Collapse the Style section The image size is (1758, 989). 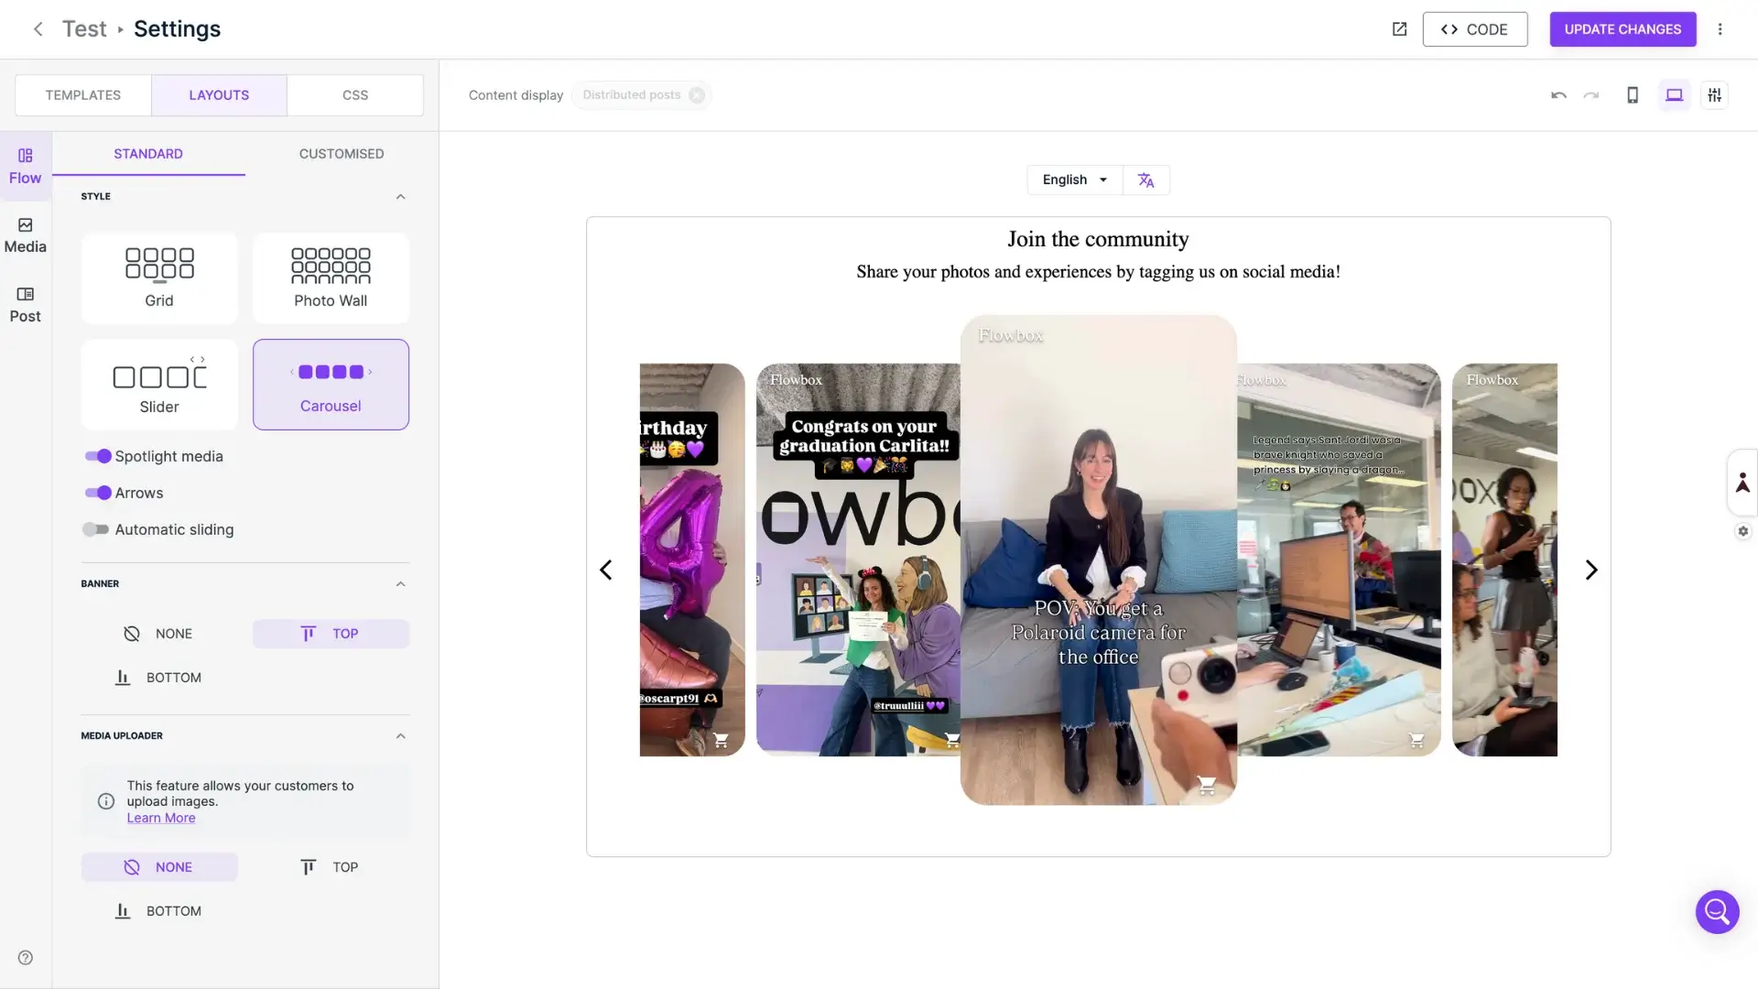click(400, 197)
